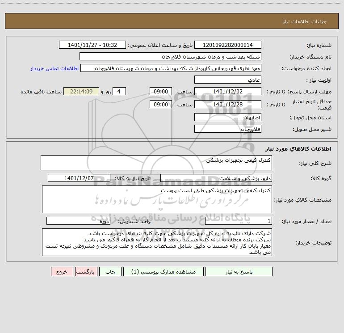Click the واحد شمارش label
This screenshot has height=333, width=344.
pyautogui.click(x=134, y=222)
